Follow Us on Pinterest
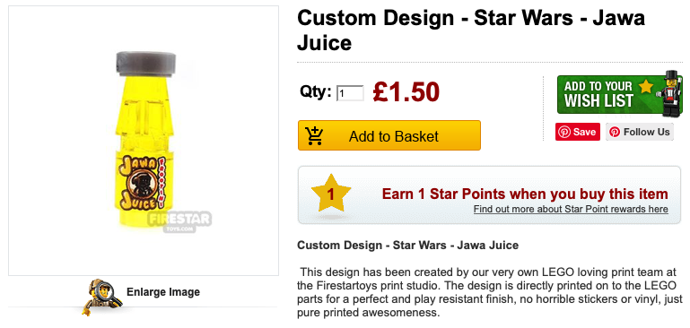Viewport: 690px width, 328px height. 640,132
